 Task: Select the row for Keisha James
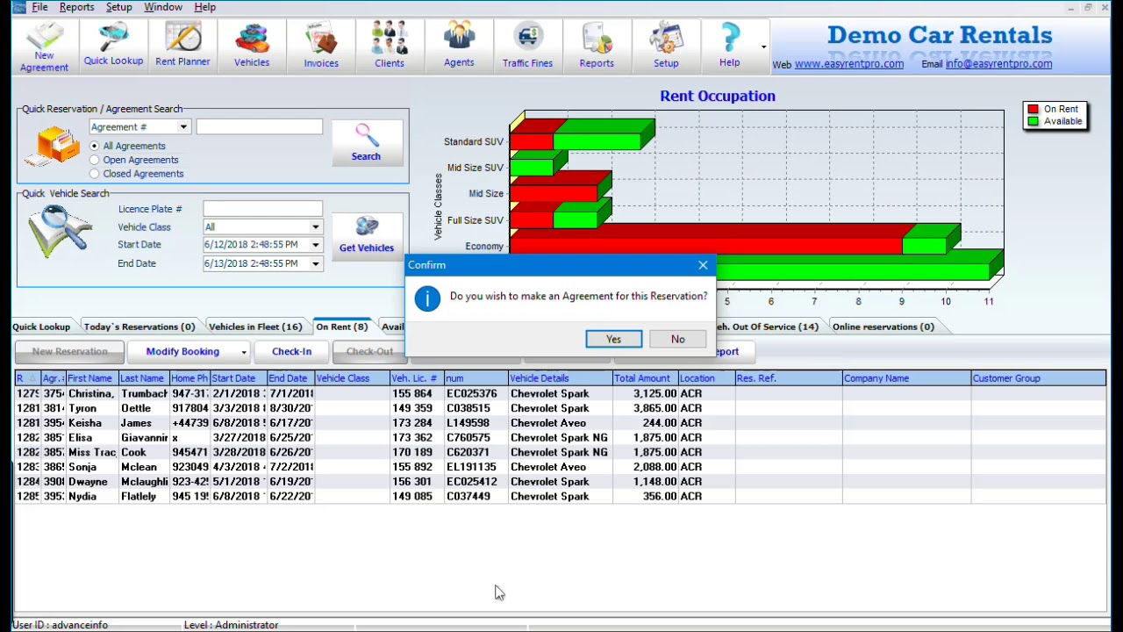(x=560, y=423)
